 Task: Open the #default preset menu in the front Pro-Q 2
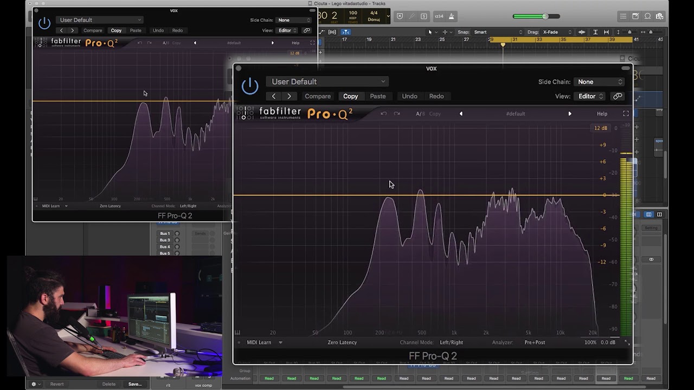(x=515, y=114)
